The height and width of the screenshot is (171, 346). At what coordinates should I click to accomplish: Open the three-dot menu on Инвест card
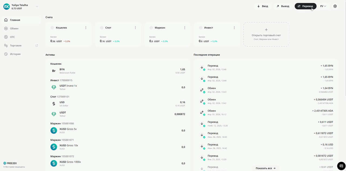pyautogui.click(x=234, y=28)
